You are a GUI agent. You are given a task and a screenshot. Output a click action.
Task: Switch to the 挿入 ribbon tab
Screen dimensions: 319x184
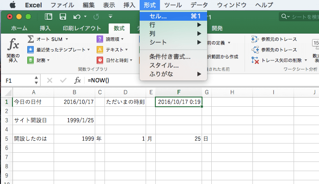[x=45, y=29]
